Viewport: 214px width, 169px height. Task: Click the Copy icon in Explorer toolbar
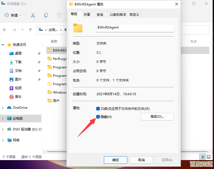click(x=46, y=15)
